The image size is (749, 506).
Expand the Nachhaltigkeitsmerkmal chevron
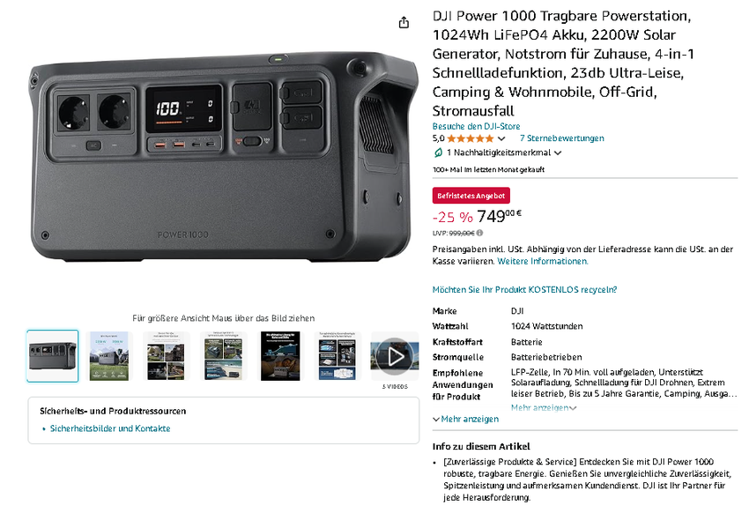point(558,153)
